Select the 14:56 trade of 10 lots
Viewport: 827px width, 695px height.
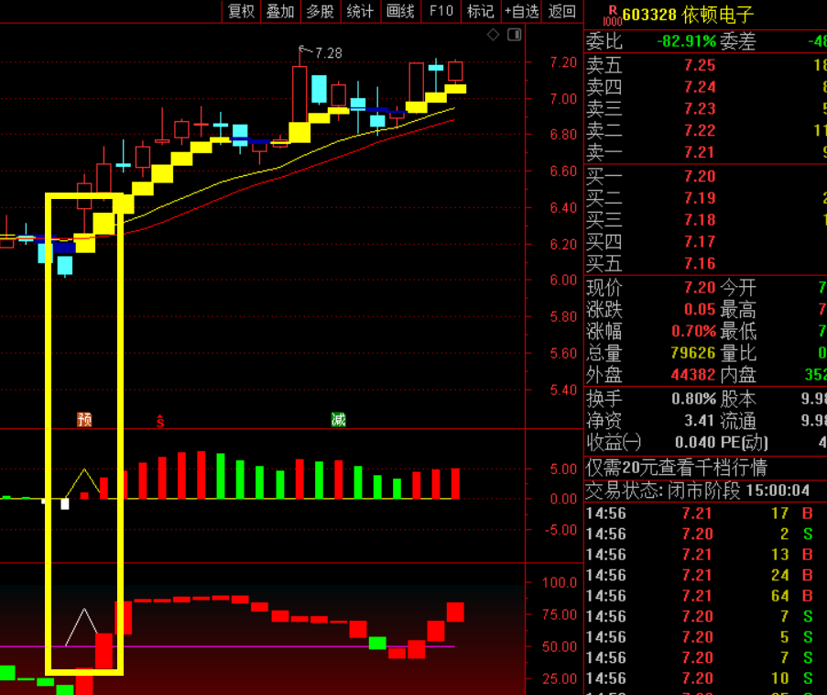pos(706,678)
